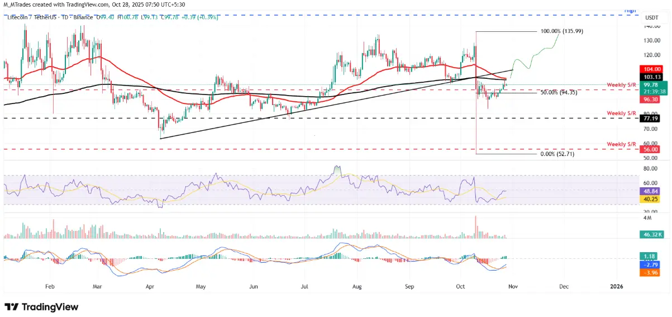Select the yellow 40.25 RSI average label
The width and height of the screenshot is (672, 317).
[649, 198]
